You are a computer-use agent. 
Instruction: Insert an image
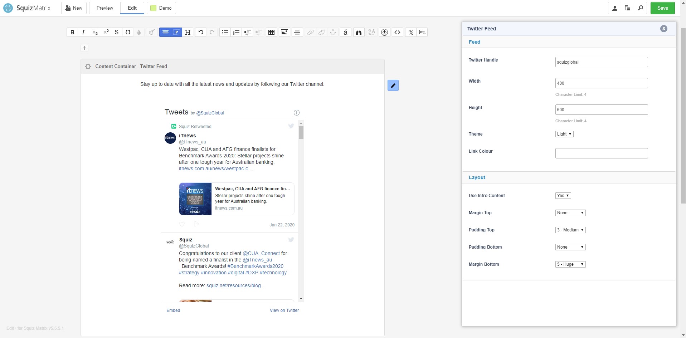[x=284, y=32]
